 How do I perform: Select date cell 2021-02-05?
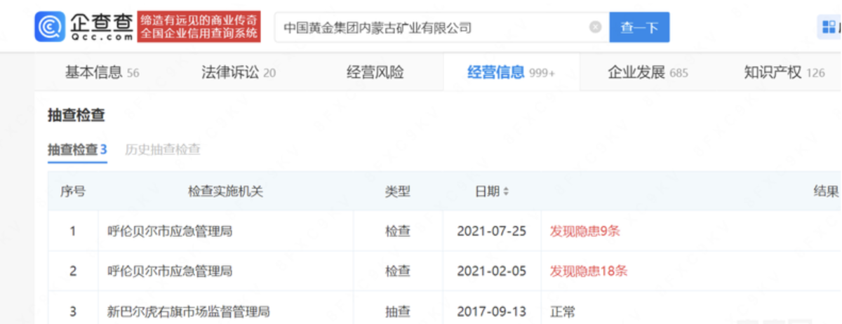coord(491,271)
